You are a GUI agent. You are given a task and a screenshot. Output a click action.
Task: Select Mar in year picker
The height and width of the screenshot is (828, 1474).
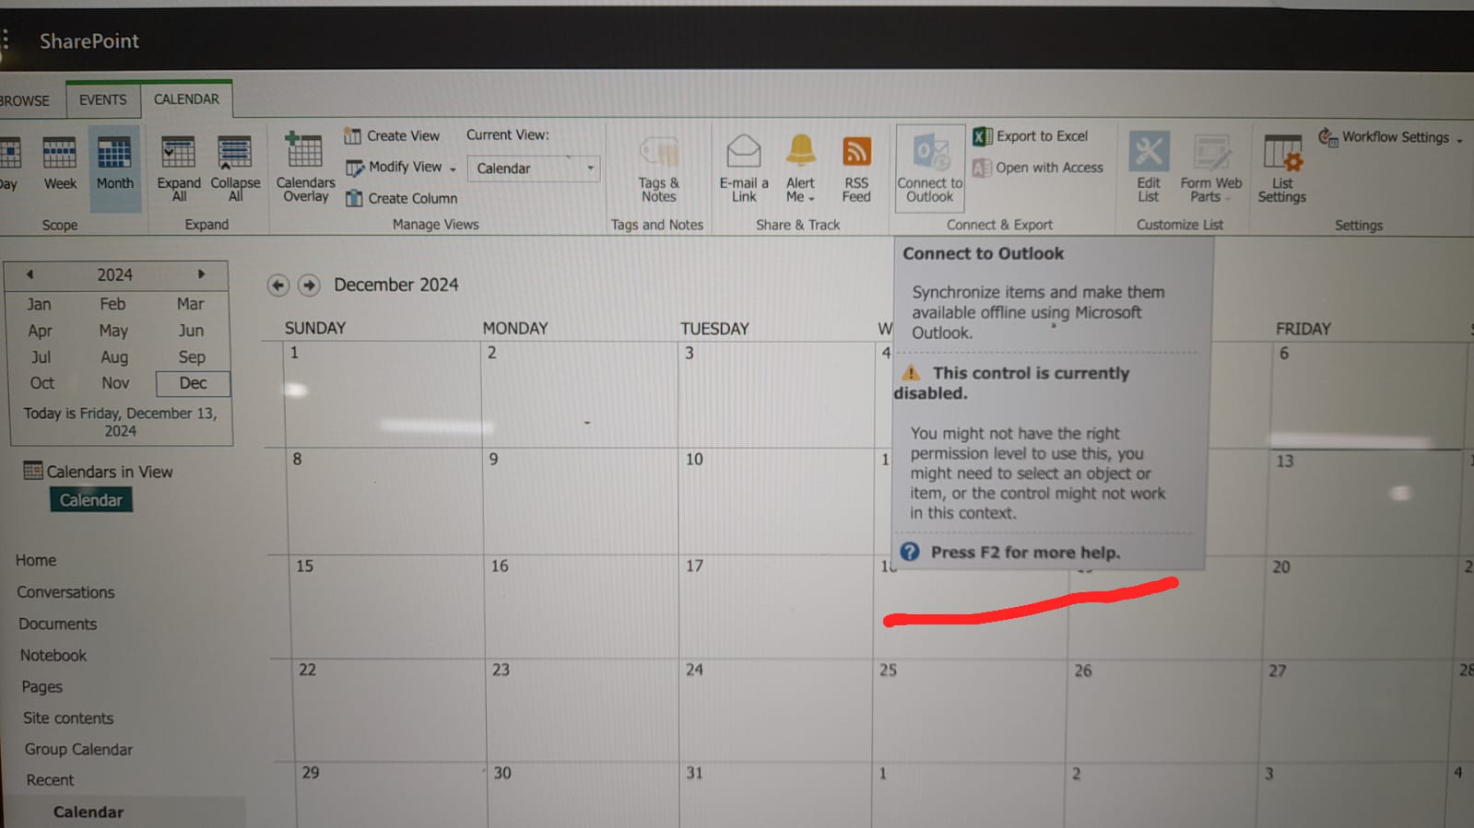191,304
